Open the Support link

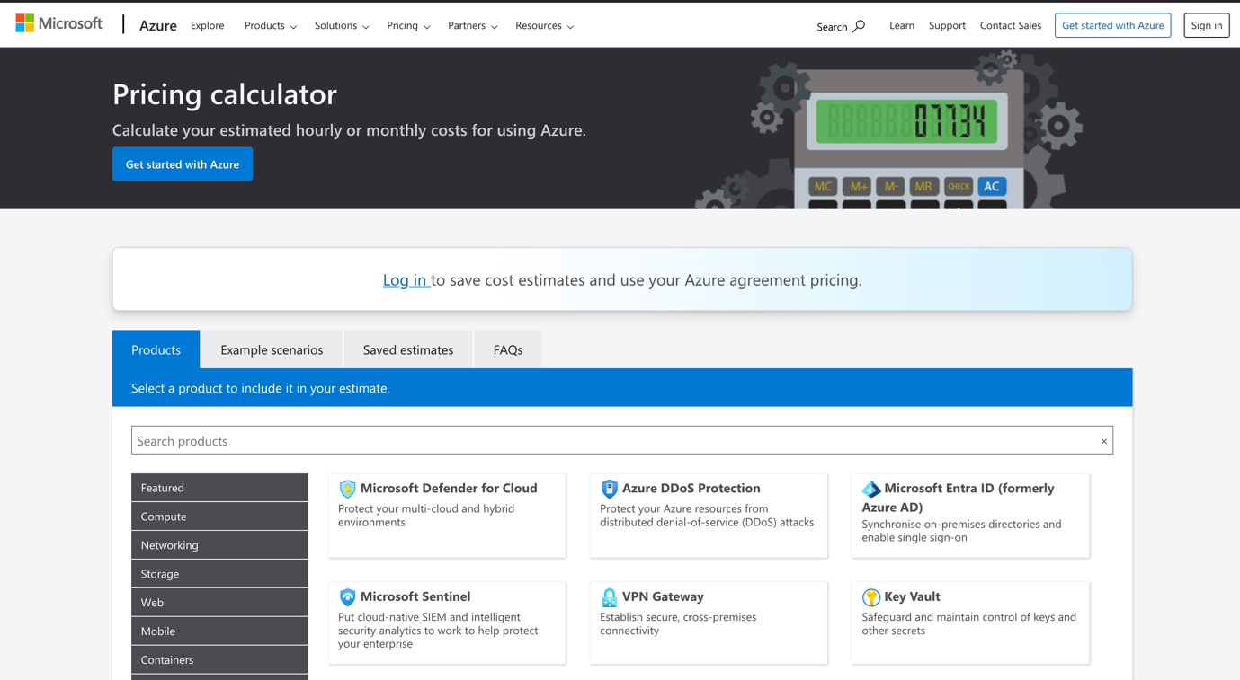point(947,25)
